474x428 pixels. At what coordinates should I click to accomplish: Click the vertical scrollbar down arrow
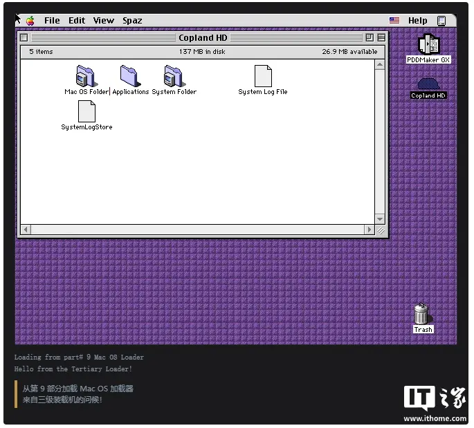pos(380,219)
